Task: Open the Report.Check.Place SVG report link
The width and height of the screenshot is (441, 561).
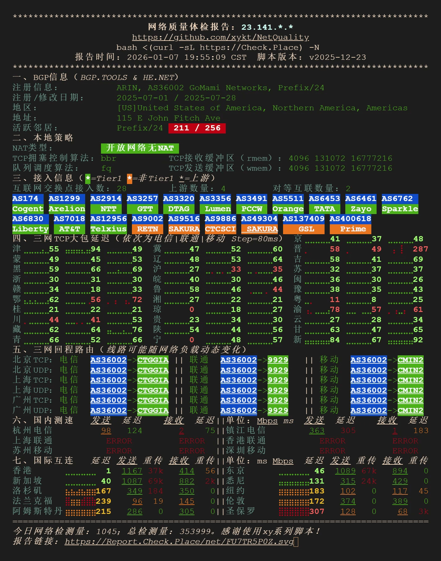Action: click(x=179, y=541)
